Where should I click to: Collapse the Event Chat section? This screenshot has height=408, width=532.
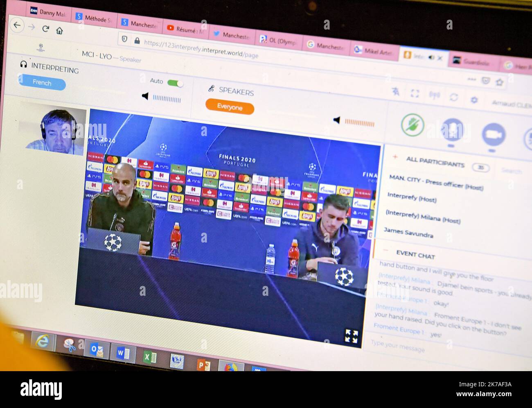pos(385,250)
